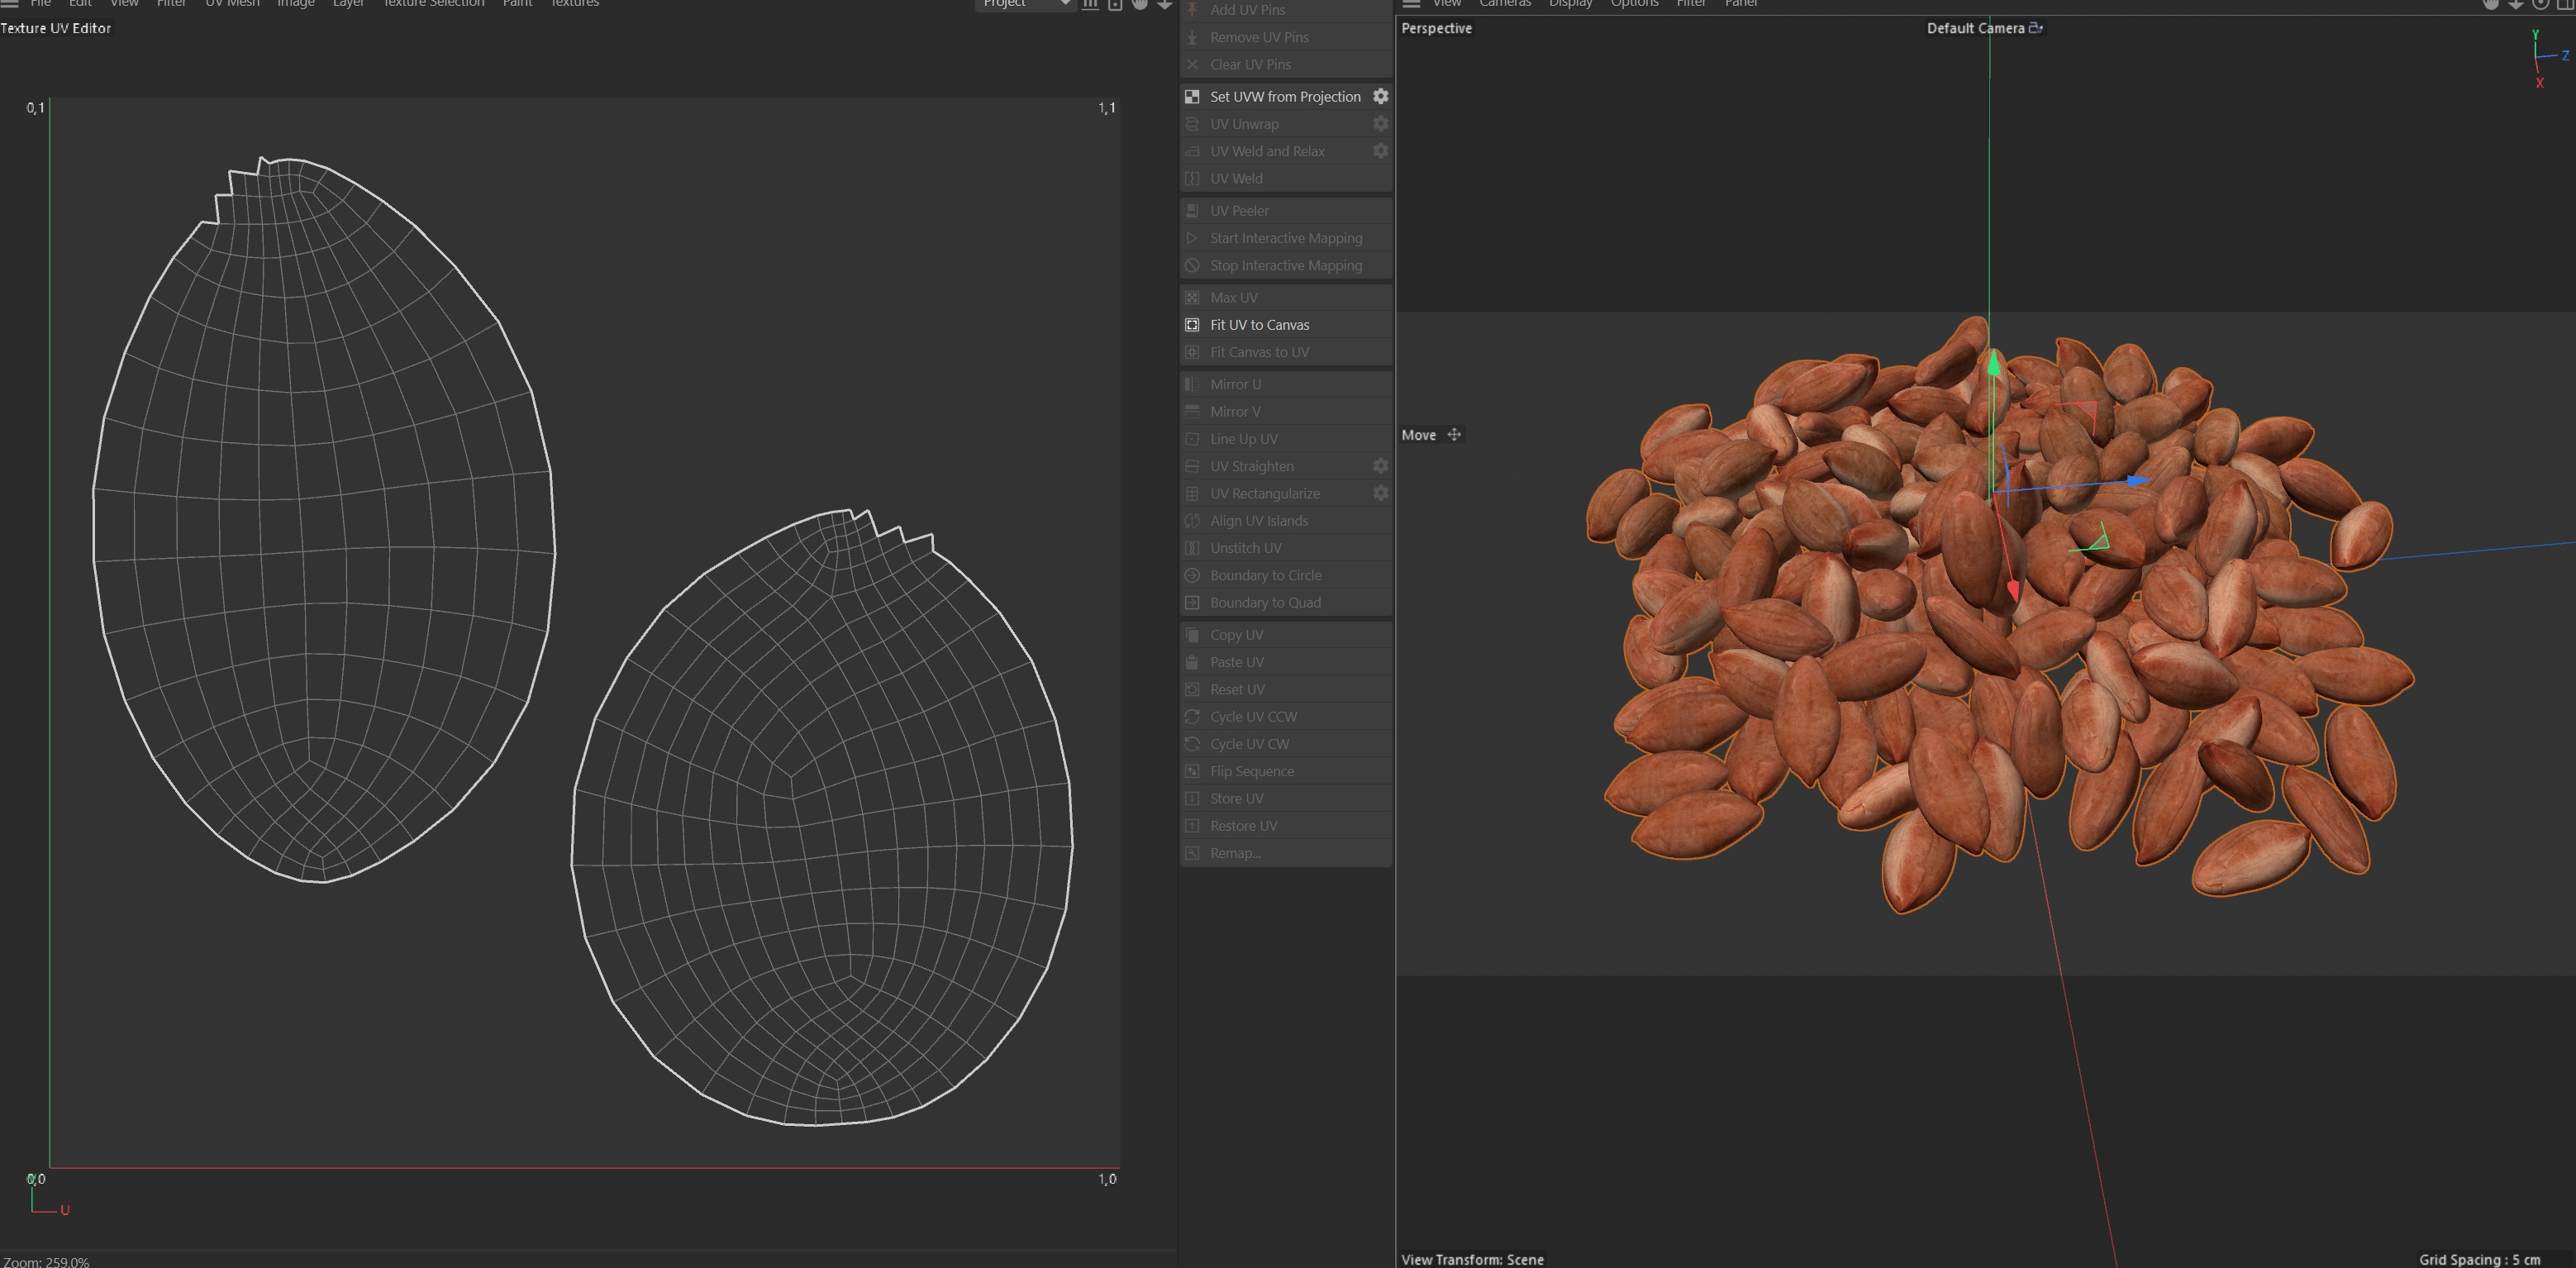This screenshot has height=1268, width=2576.
Task: Click the Boundary to Circle icon
Action: point(1192,575)
